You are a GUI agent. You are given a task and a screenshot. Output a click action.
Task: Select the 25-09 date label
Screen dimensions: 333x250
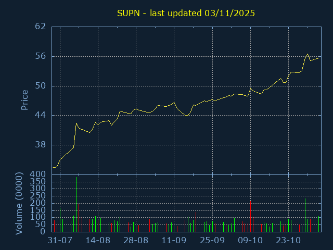click(212, 241)
